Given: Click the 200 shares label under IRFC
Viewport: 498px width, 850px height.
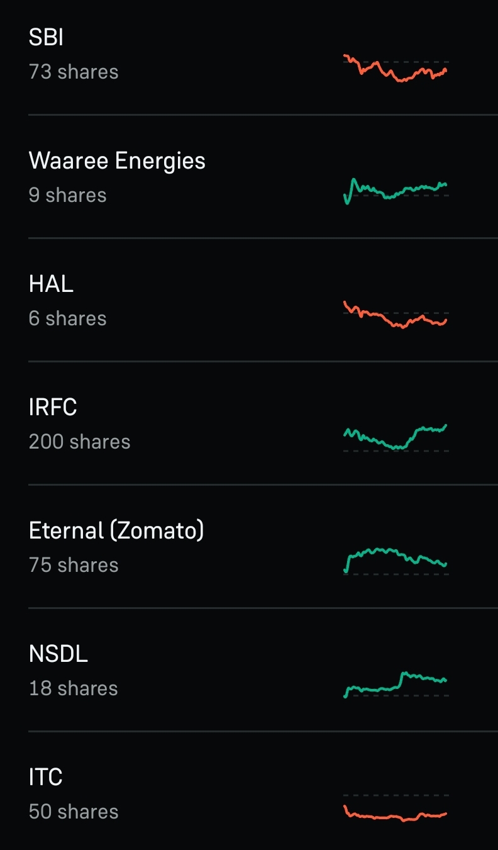Looking at the screenshot, I should coord(80,442).
